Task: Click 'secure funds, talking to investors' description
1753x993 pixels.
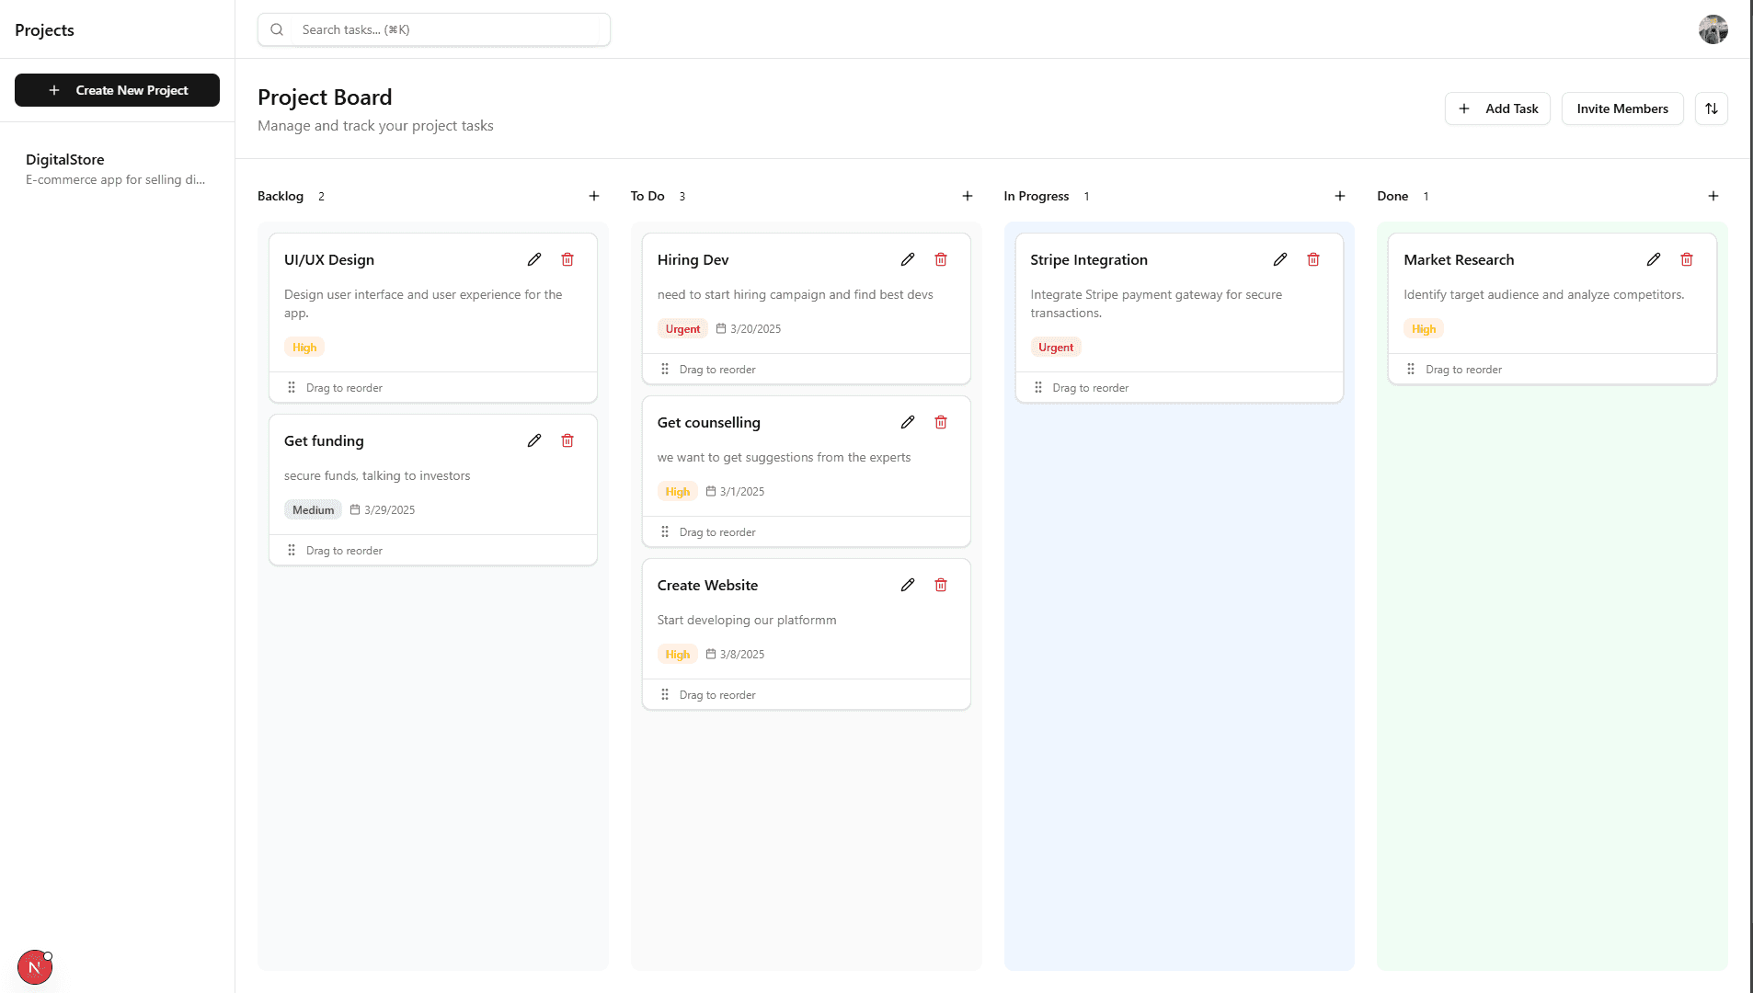Action: pyautogui.click(x=377, y=475)
